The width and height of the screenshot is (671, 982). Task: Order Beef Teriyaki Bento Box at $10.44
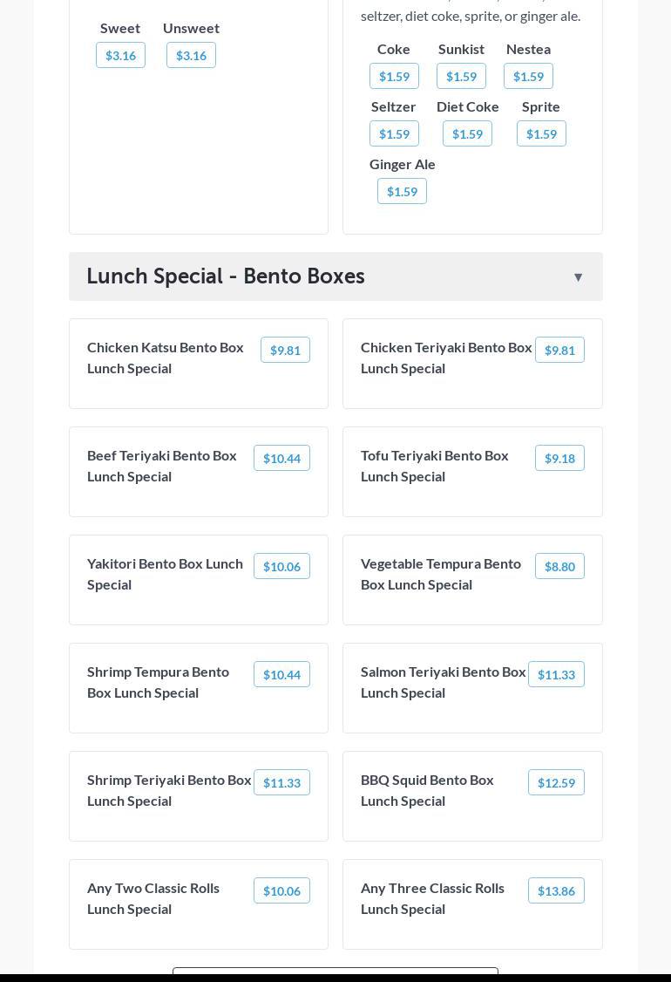(x=281, y=458)
